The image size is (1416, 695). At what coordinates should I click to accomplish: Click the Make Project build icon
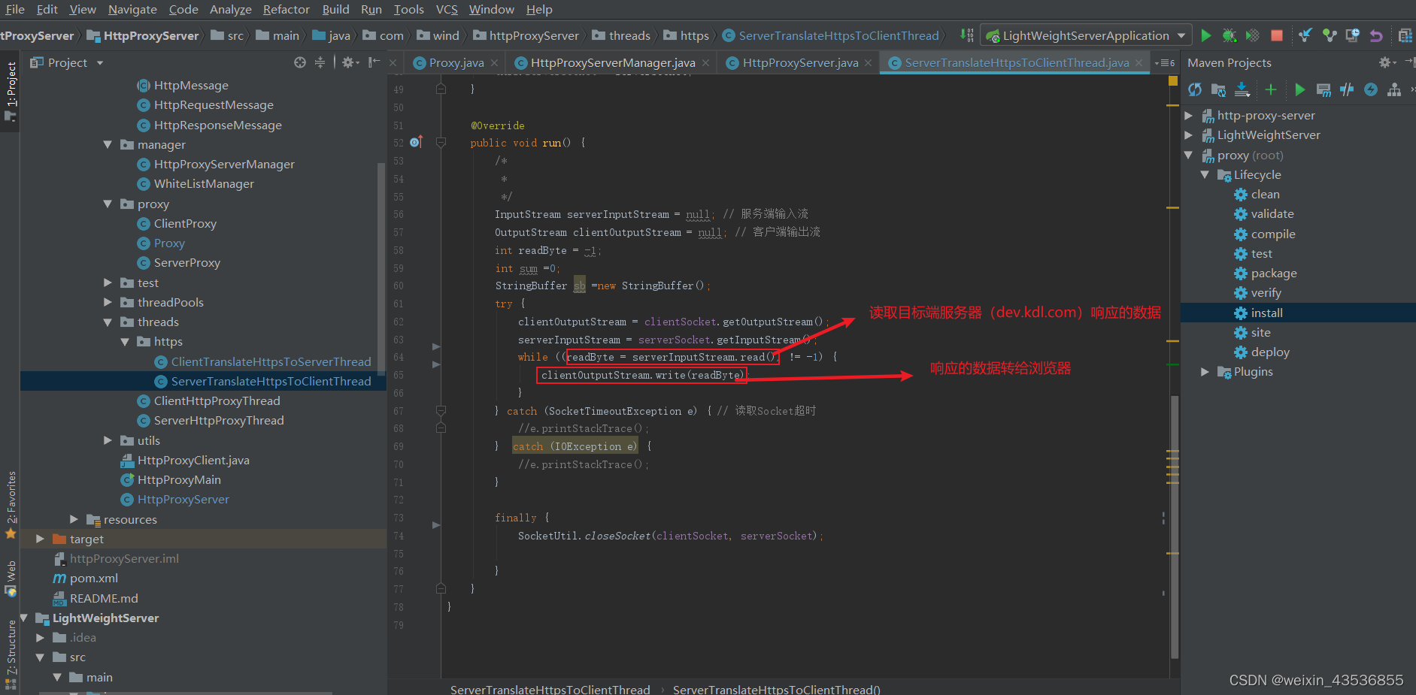967,35
